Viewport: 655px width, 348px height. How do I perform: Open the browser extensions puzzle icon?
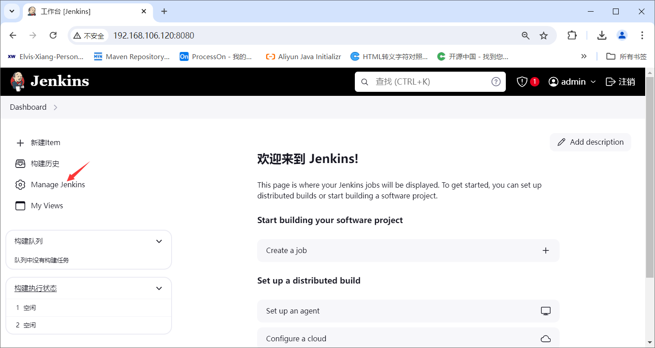[572, 35]
